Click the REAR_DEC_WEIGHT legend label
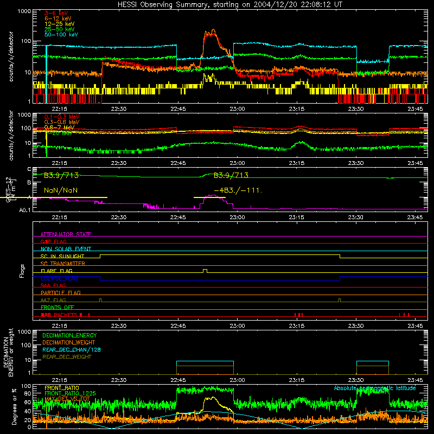 67,357
